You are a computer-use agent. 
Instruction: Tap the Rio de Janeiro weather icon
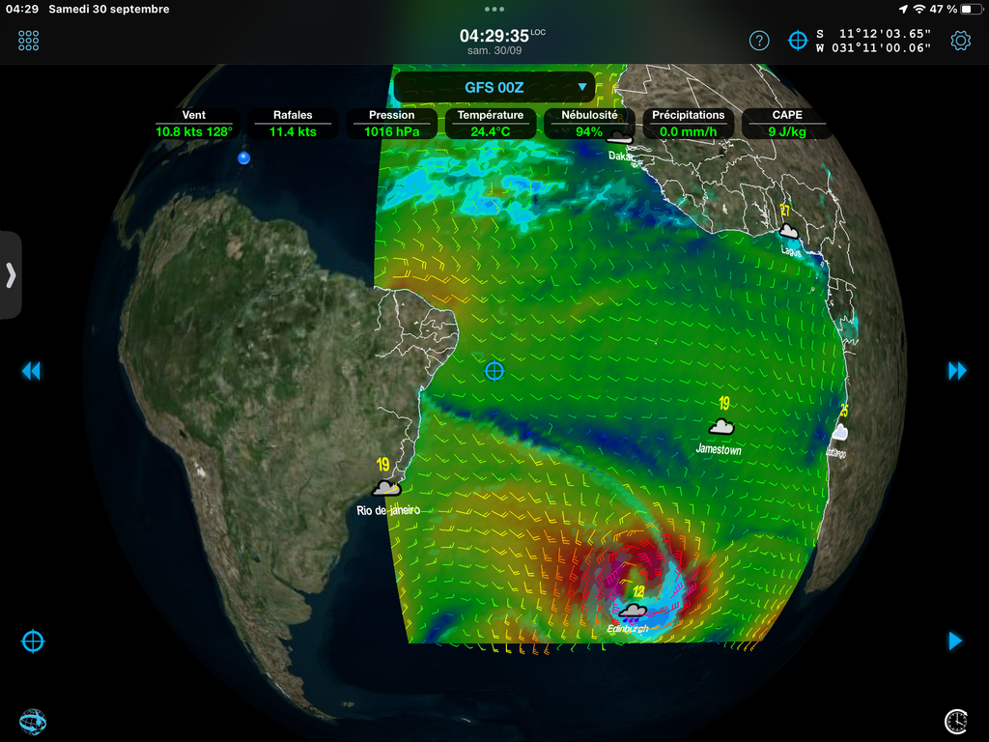(x=386, y=487)
